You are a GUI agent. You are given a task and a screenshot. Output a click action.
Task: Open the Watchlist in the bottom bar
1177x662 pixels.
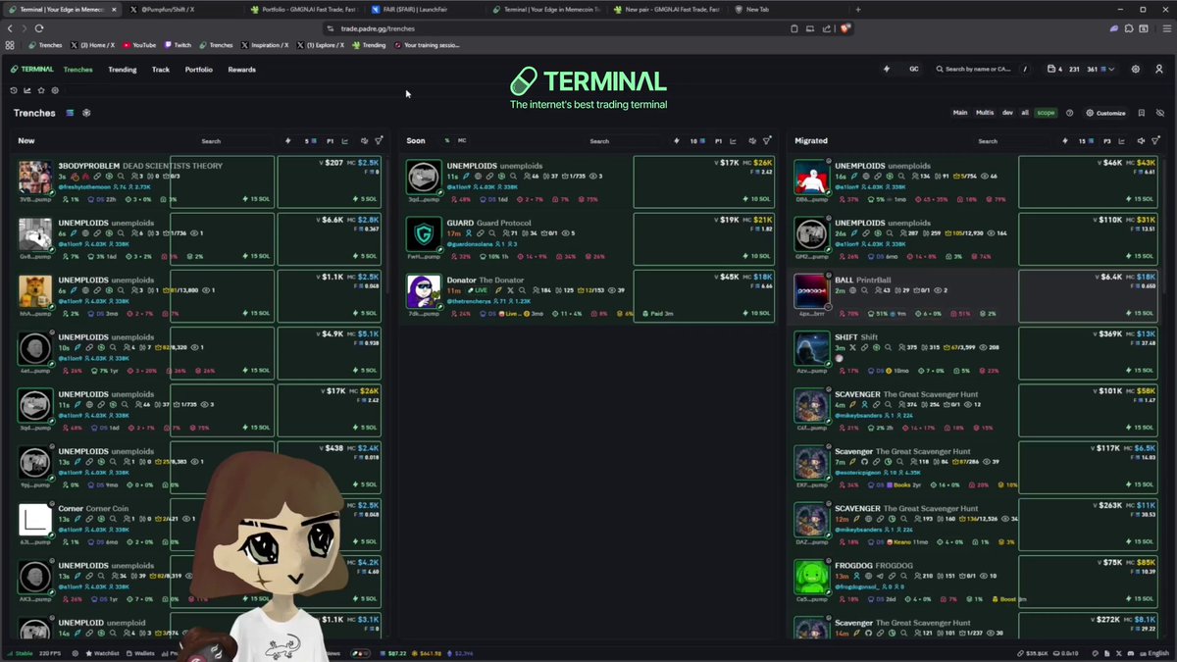(x=102, y=653)
